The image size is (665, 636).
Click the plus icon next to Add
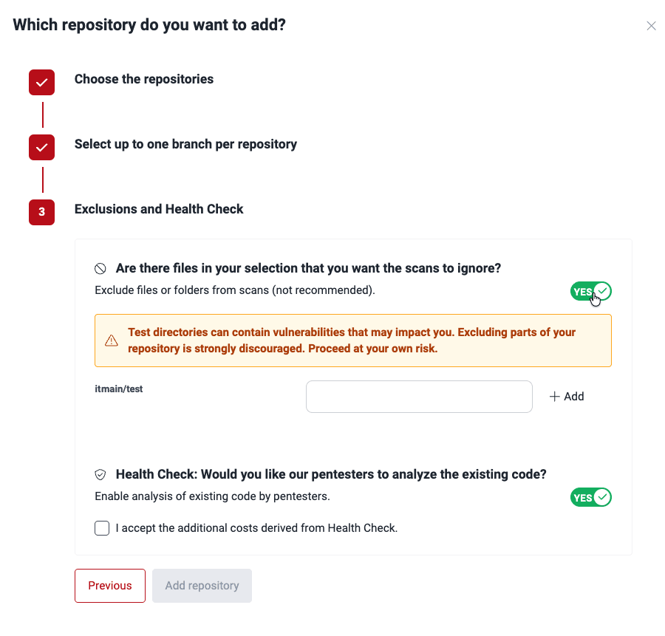pos(553,396)
